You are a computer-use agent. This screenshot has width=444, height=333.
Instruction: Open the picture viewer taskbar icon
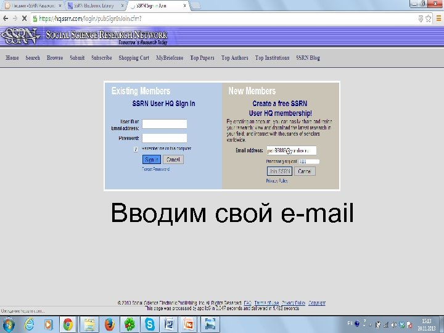[x=210, y=324]
